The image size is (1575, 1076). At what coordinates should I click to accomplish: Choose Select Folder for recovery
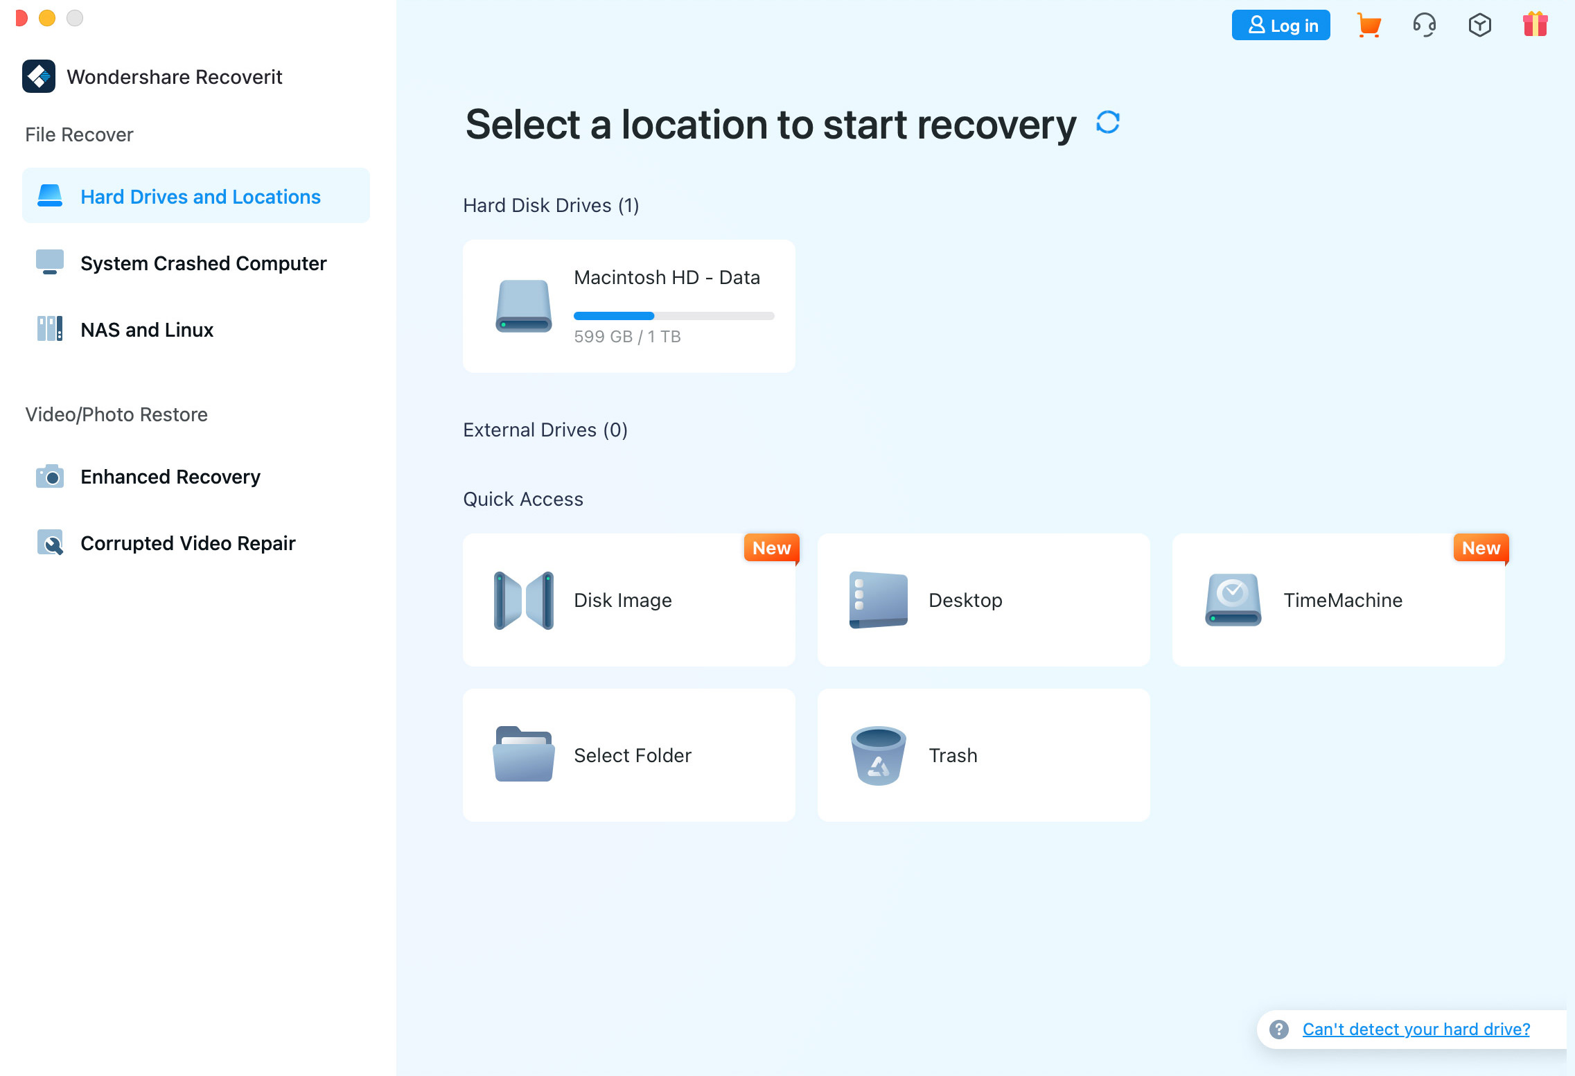point(628,755)
